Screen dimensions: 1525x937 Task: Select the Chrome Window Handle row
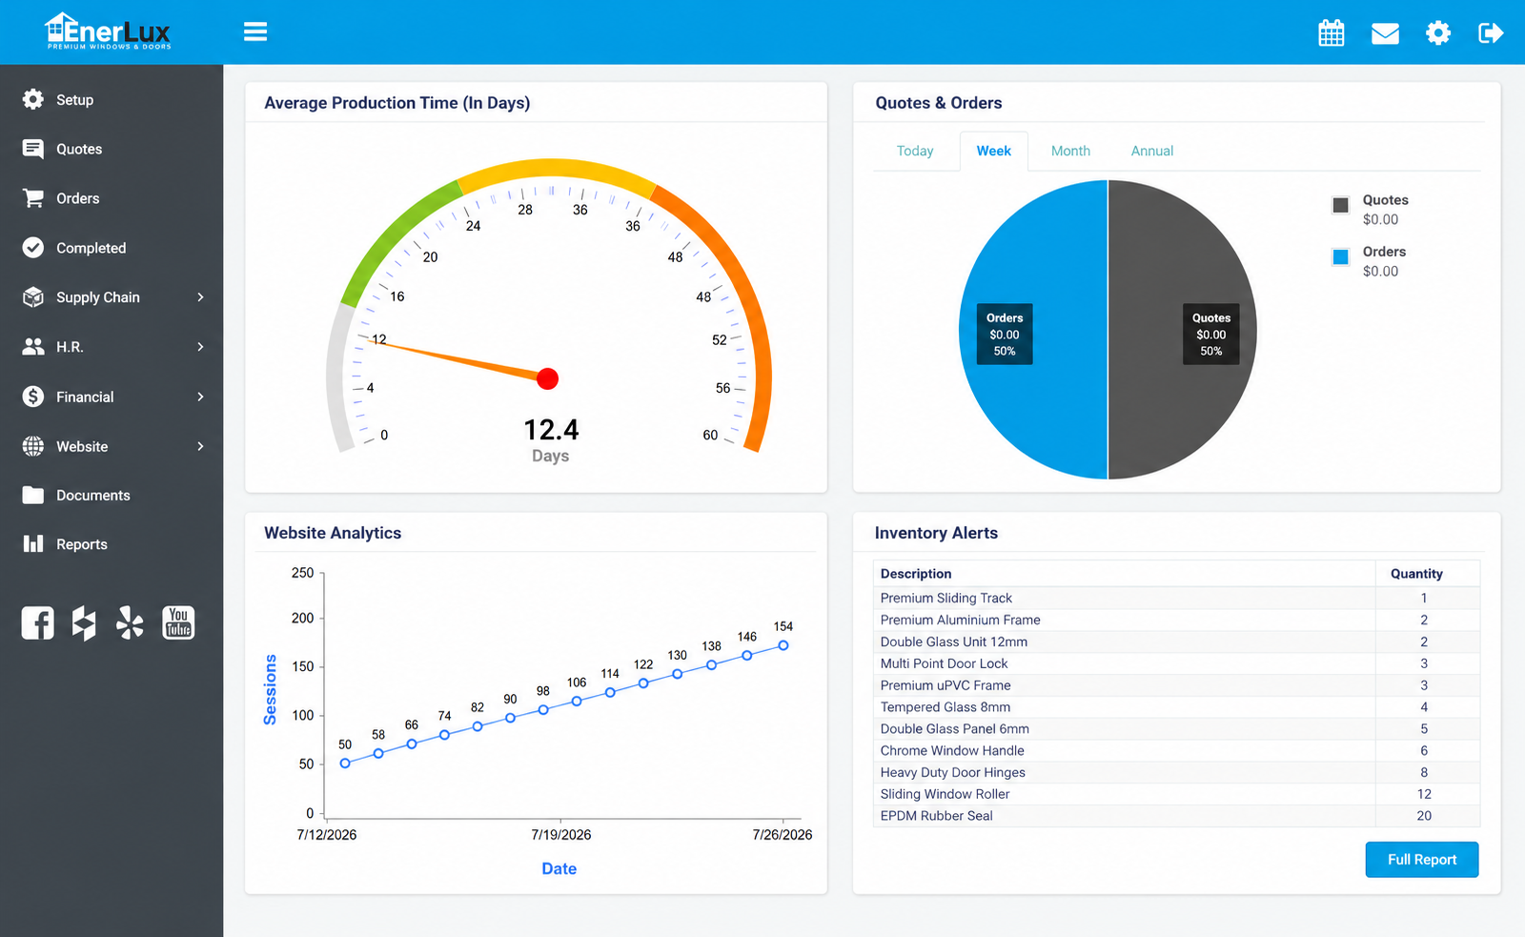tap(1176, 751)
